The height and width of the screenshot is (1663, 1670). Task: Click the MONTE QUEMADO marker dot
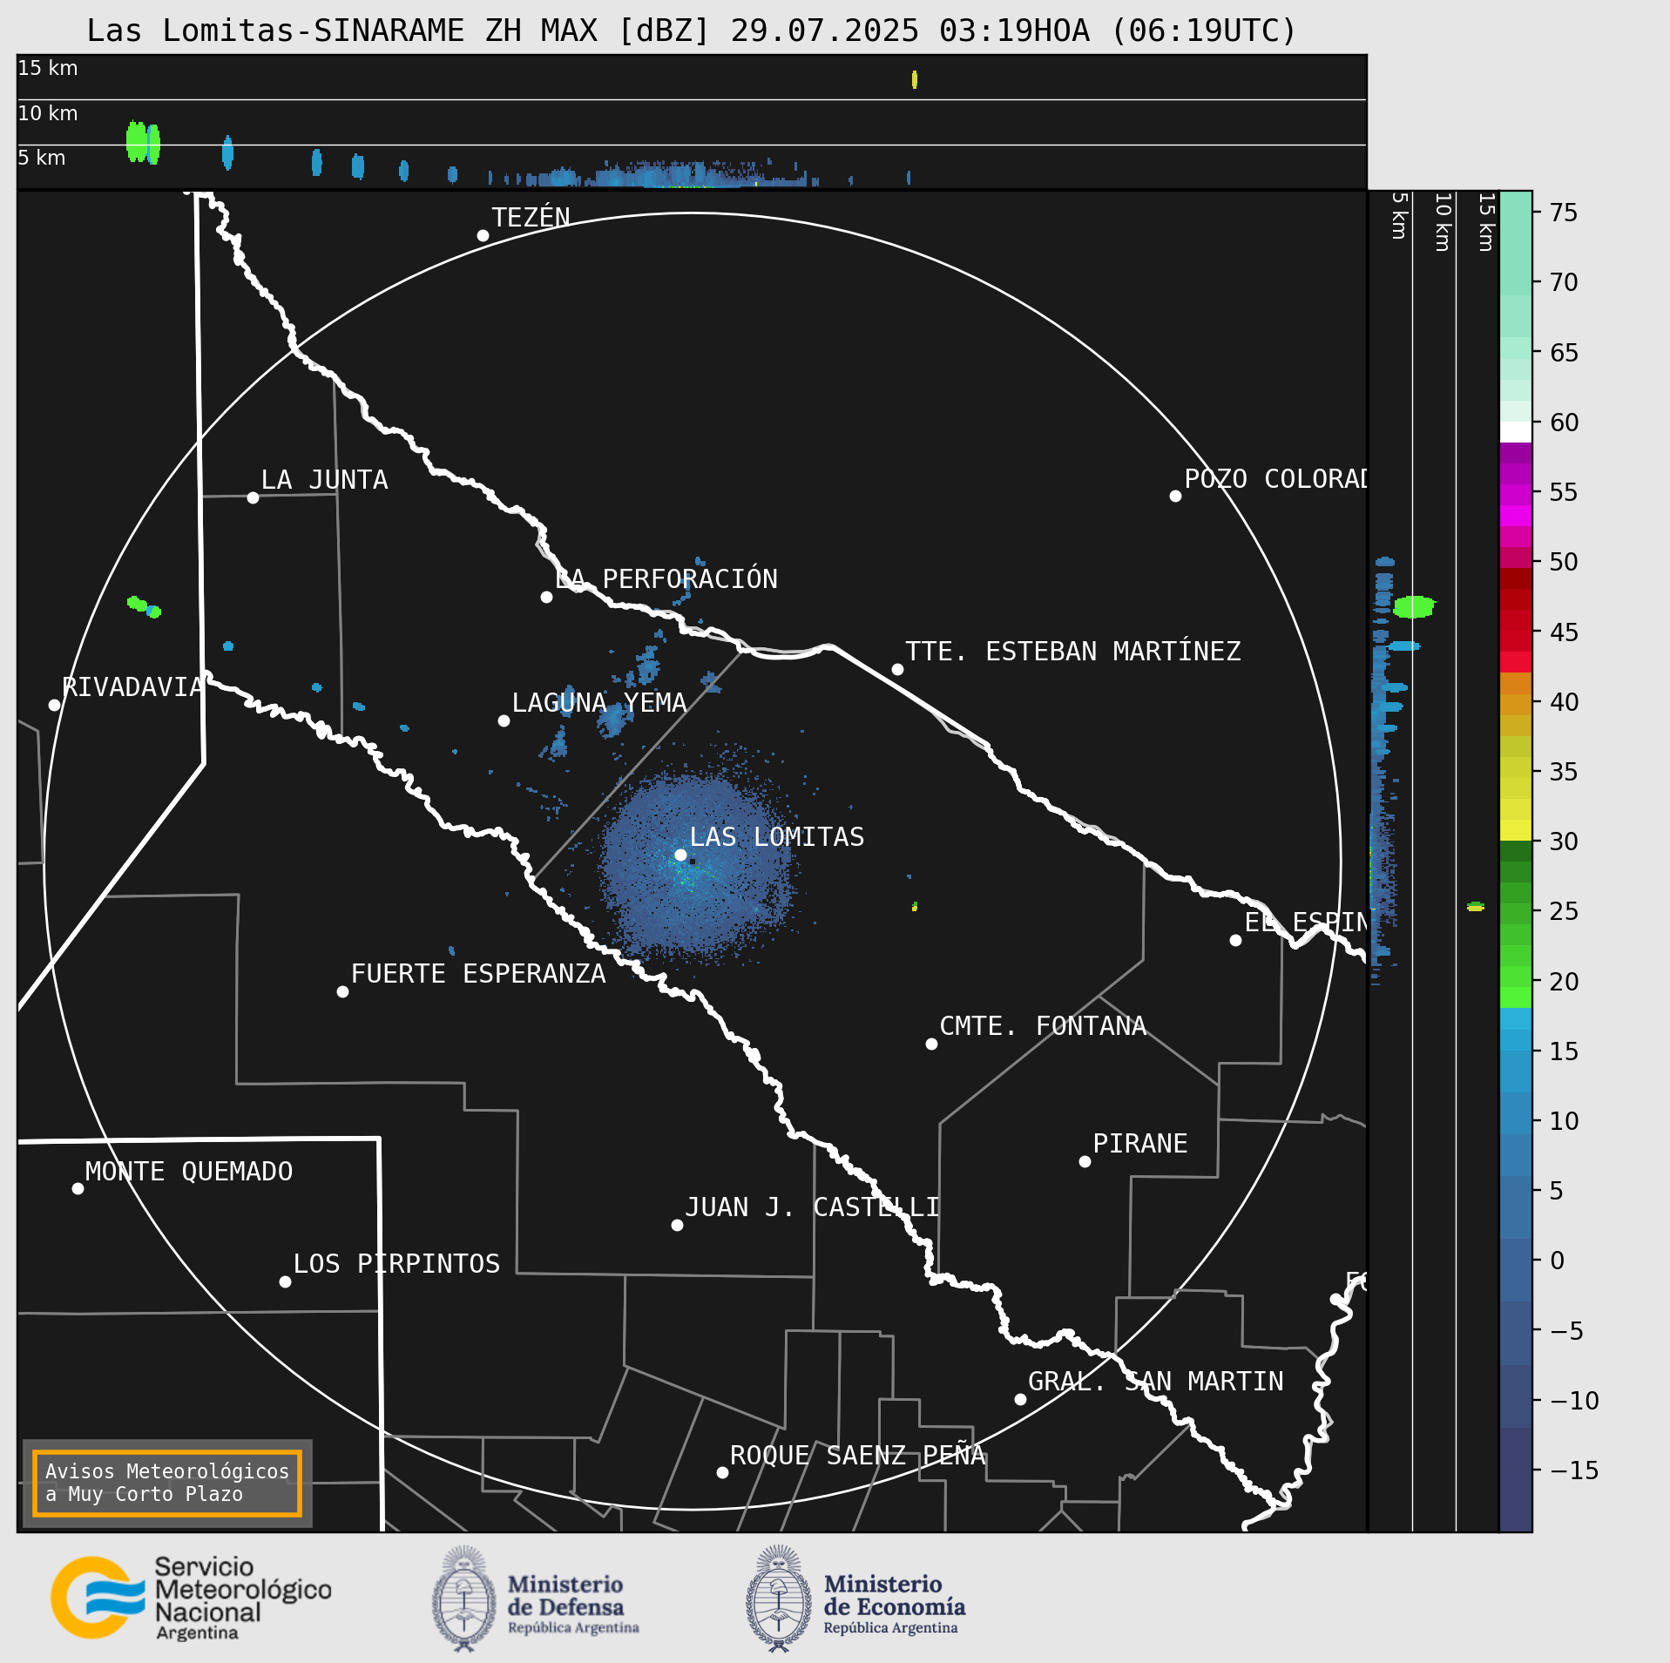[78, 1188]
